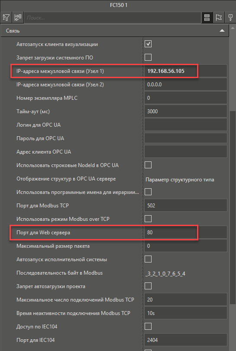The image size is (236, 351).
Task: Toggle Использовать программные имена для иерархии checkbox
Action: (148, 192)
